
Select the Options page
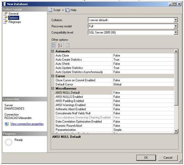(14, 18)
